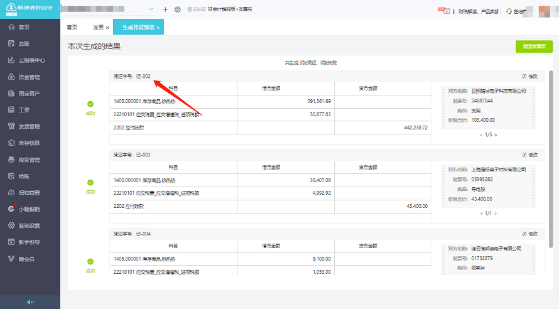This screenshot has height=309, width=559.
Task: Click the 返回发票页 button
Action: [x=534, y=46]
